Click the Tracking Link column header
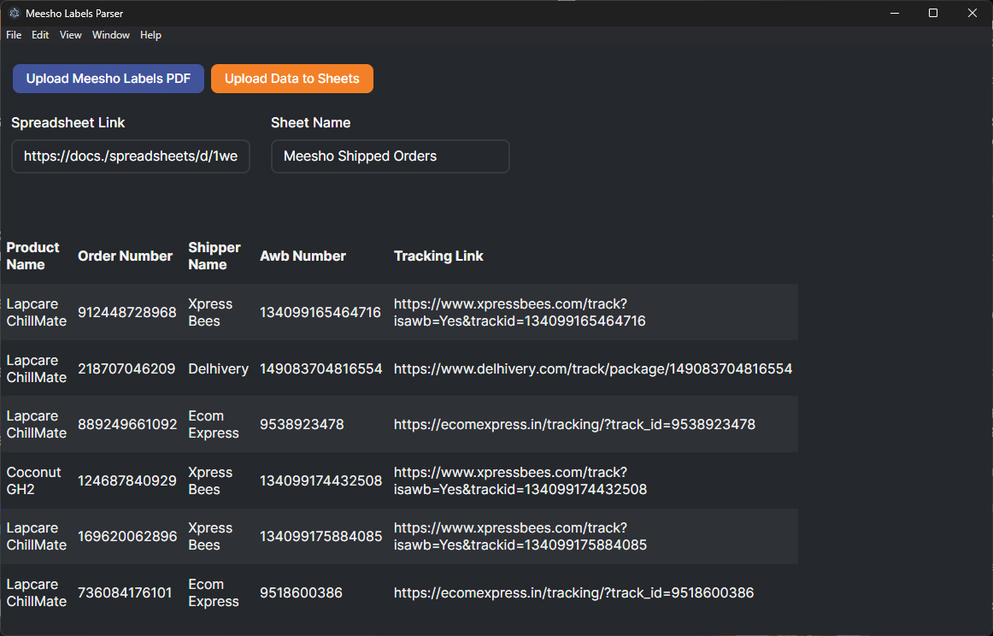 [x=438, y=256]
